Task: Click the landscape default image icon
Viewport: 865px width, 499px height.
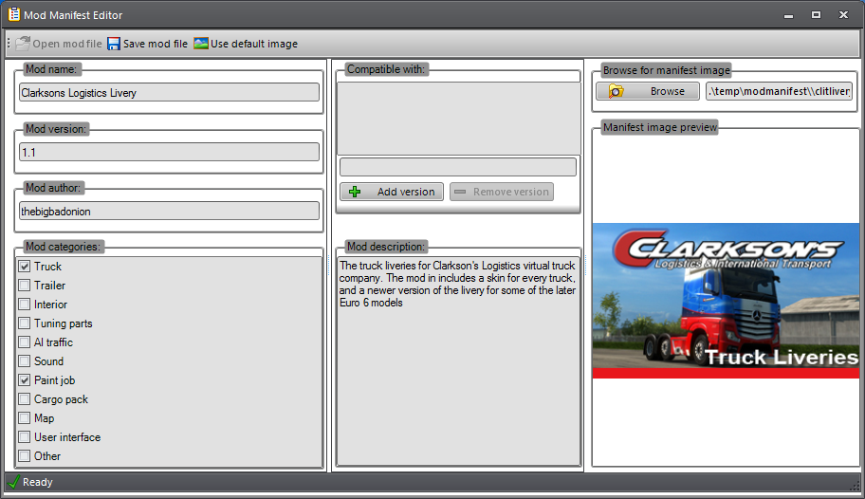Action: click(201, 44)
